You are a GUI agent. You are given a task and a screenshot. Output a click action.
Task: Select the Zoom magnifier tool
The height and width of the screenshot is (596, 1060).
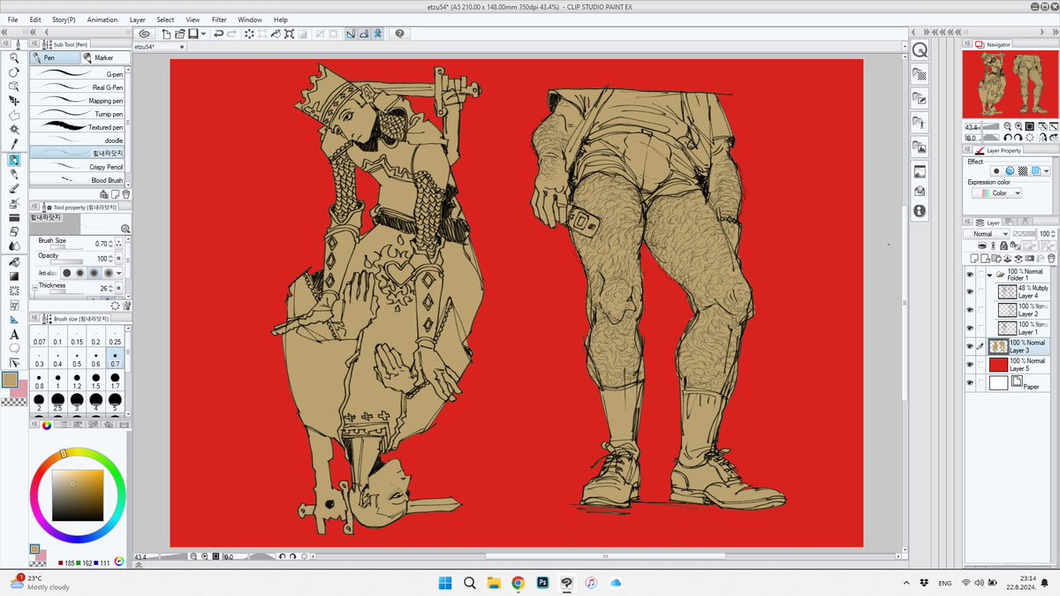pyautogui.click(x=14, y=57)
